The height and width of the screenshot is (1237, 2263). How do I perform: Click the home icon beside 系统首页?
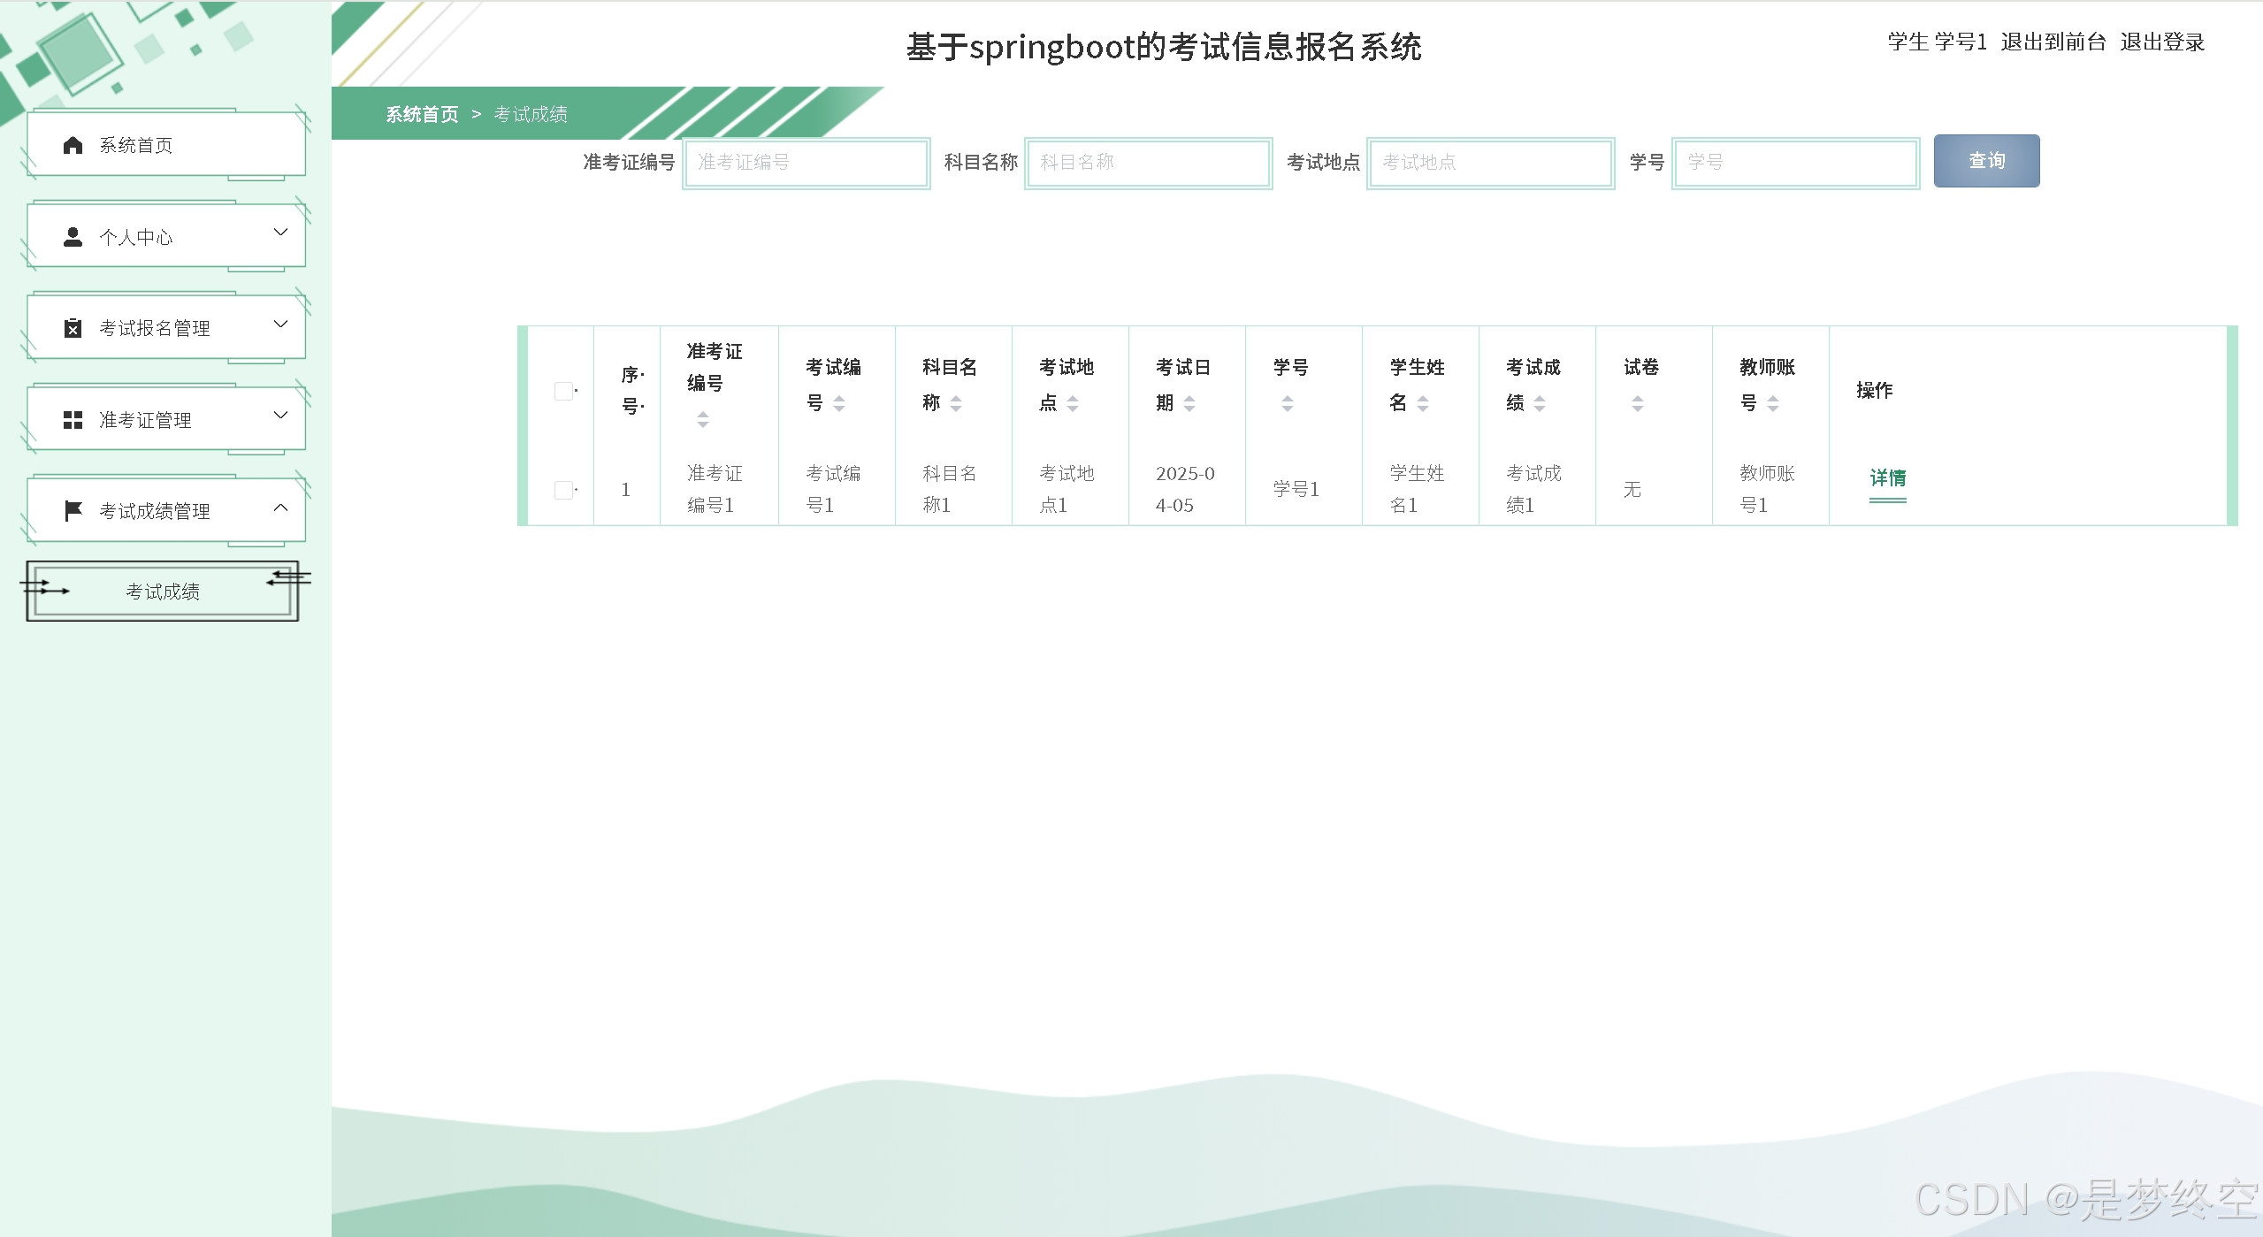point(73,145)
